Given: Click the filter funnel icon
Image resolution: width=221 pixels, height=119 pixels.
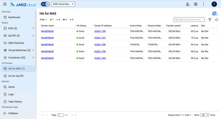Looking at the screenshot, I should coord(210,20).
